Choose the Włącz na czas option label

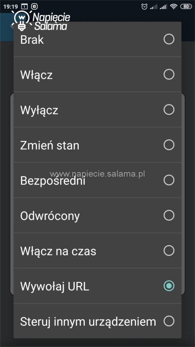point(58,251)
